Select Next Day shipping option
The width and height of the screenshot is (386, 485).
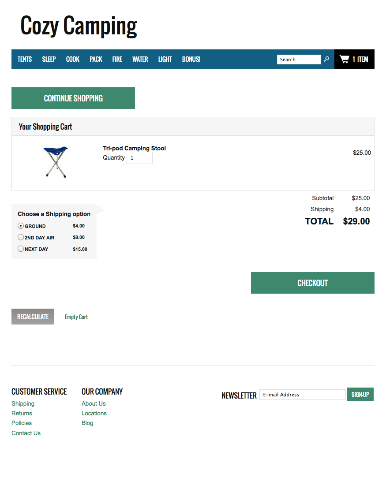point(21,249)
